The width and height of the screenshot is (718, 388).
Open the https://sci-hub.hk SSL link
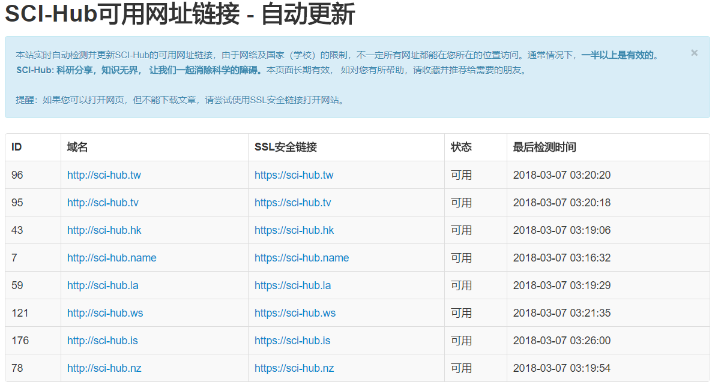coord(293,230)
